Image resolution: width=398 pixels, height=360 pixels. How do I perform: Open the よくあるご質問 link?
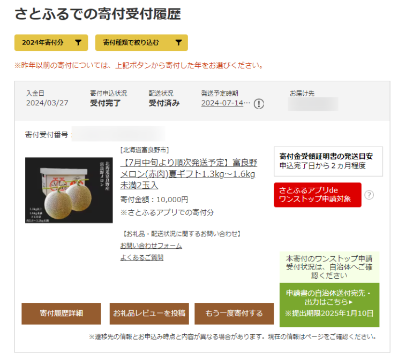click(142, 257)
